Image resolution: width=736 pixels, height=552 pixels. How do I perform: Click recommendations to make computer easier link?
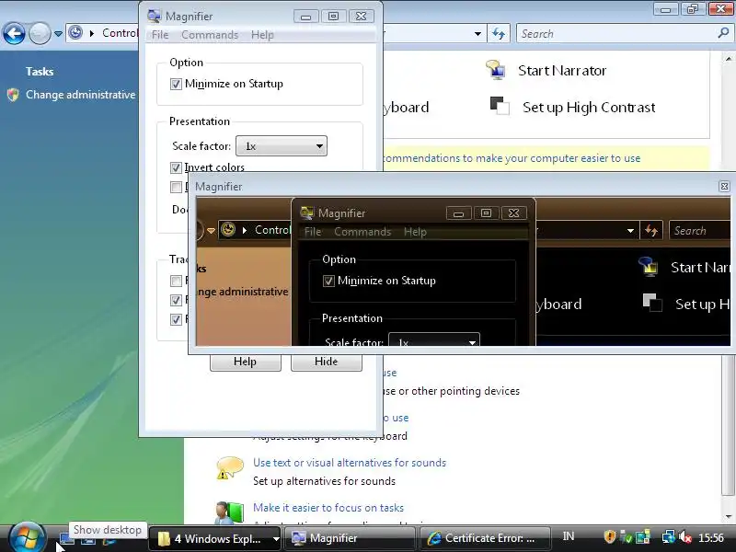512,158
